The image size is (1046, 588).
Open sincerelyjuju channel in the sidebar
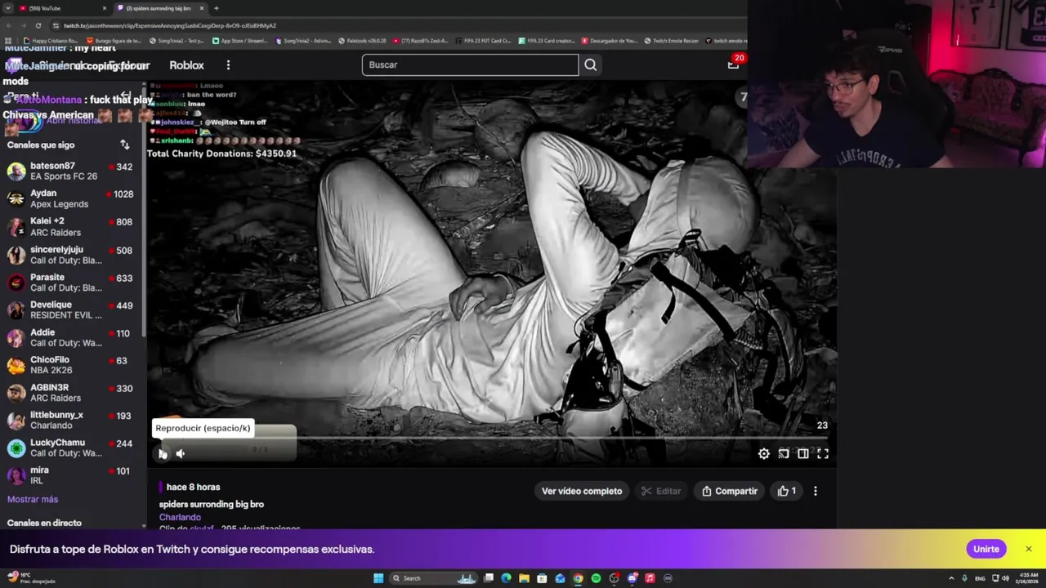click(x=71, y=255)
